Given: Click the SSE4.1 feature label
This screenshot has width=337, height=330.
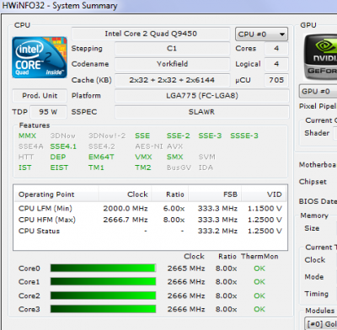Looking at the screenshot, I should [x=63, y=146].
